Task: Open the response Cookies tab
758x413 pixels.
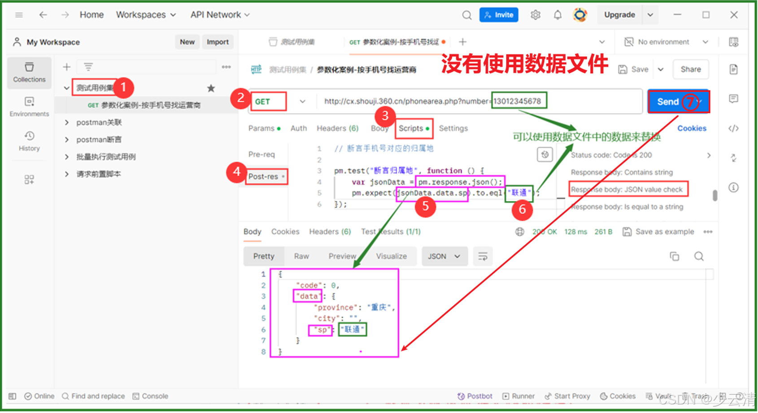Action: 285,232
